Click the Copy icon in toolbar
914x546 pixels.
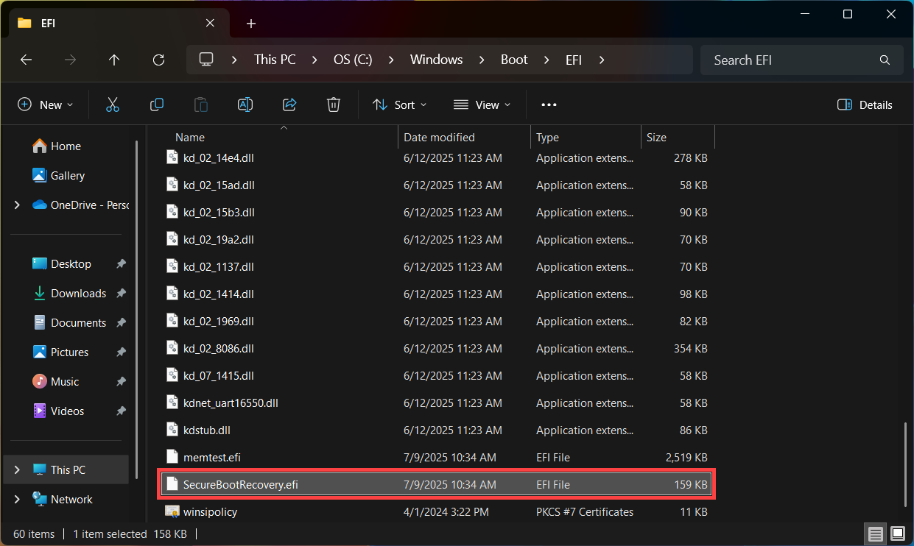157,104
